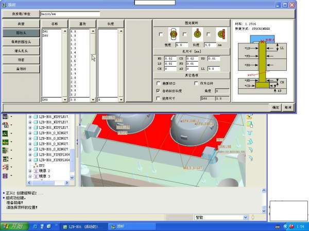Pick diameter 2.5 in the diameter list

(x=73, y=86)
